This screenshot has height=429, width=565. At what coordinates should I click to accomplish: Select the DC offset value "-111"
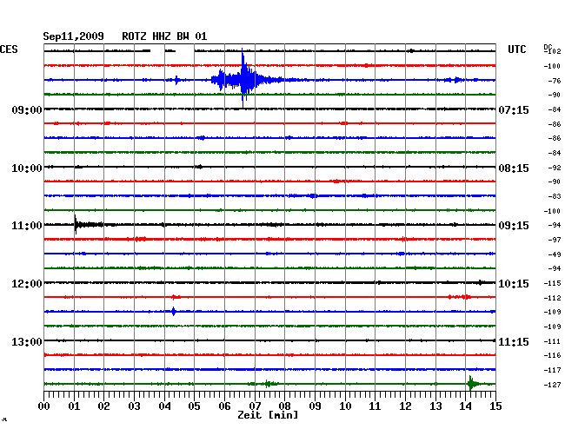(x=552, y=341)
